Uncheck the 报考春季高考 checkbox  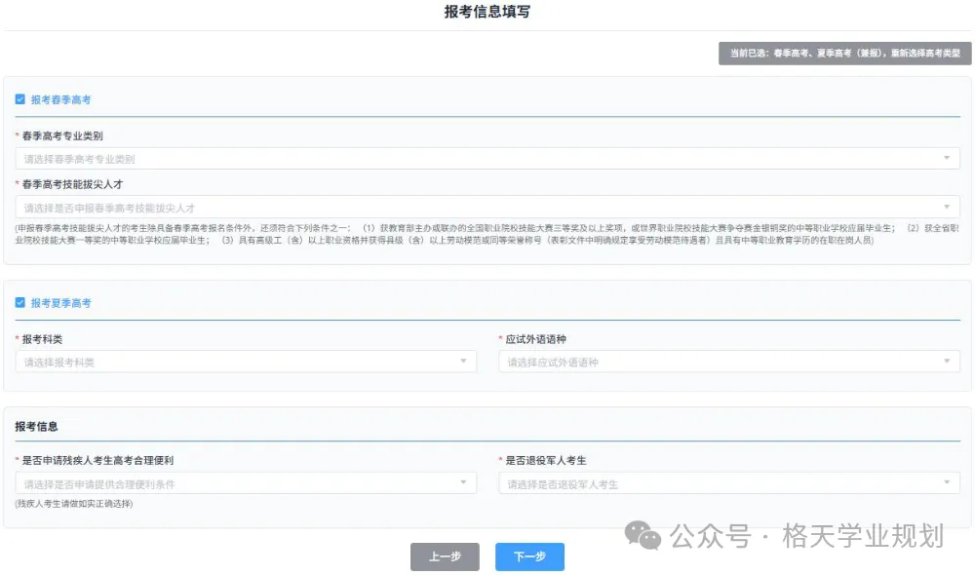tap(19, 99)
